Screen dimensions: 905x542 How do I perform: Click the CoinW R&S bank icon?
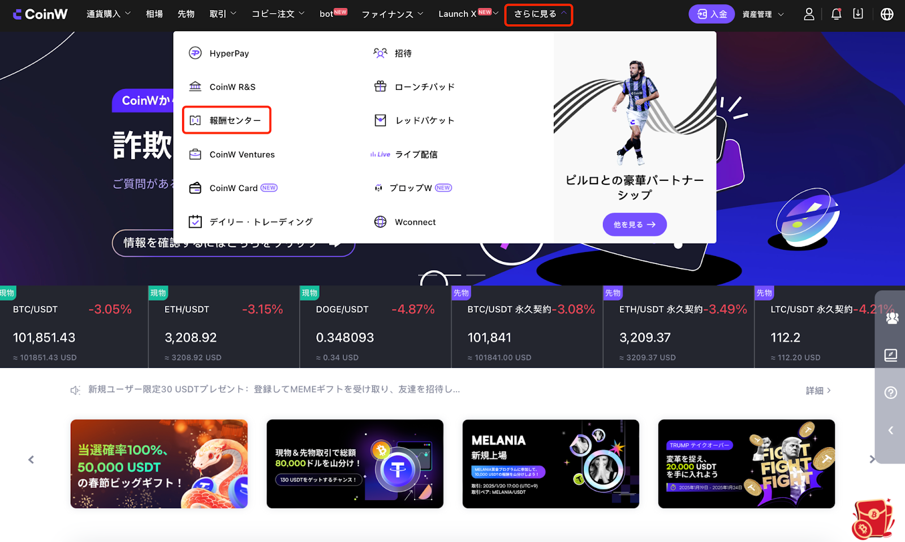(x=195, y=86)
